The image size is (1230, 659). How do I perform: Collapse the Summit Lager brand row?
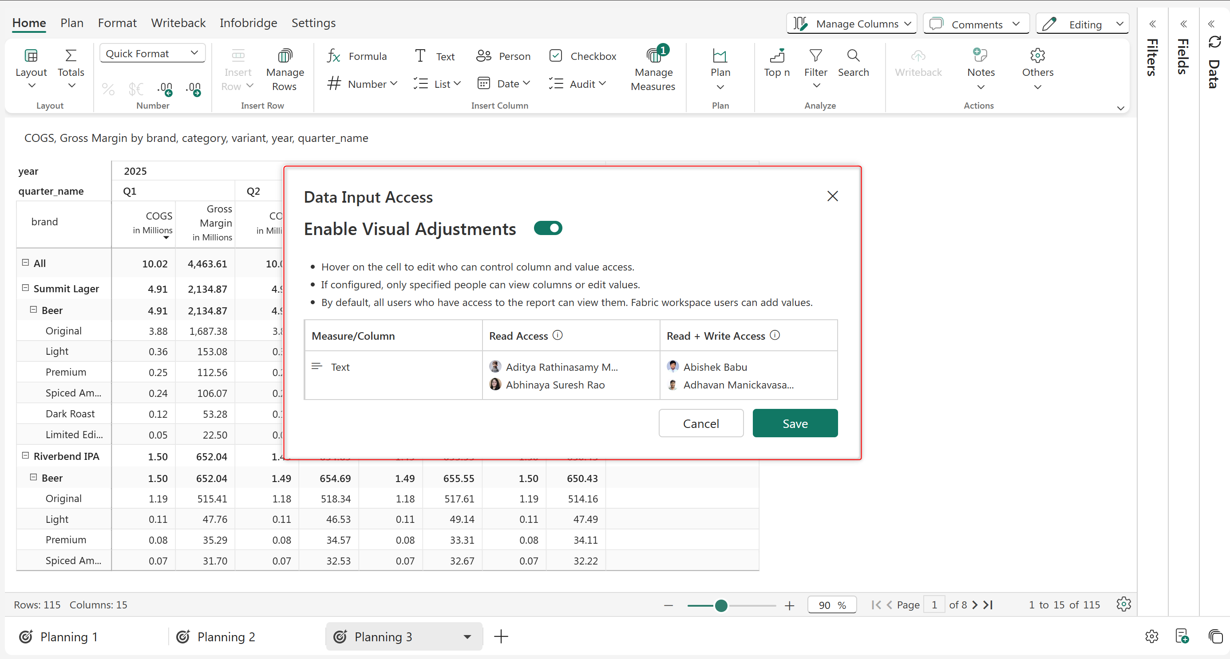point(25,288)
